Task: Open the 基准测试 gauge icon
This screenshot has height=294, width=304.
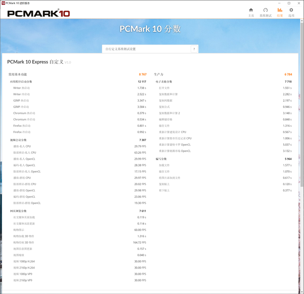Action: coord(265,10)
